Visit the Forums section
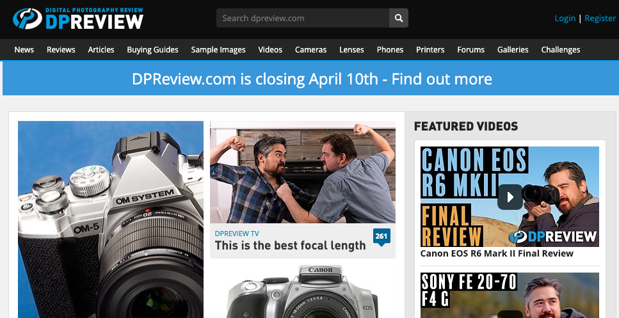 [x=470, y=49]
